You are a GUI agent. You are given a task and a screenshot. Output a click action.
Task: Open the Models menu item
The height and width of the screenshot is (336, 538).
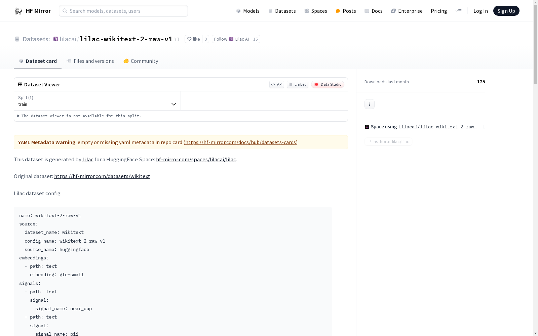pyautogui.click(x=248, y=11)
